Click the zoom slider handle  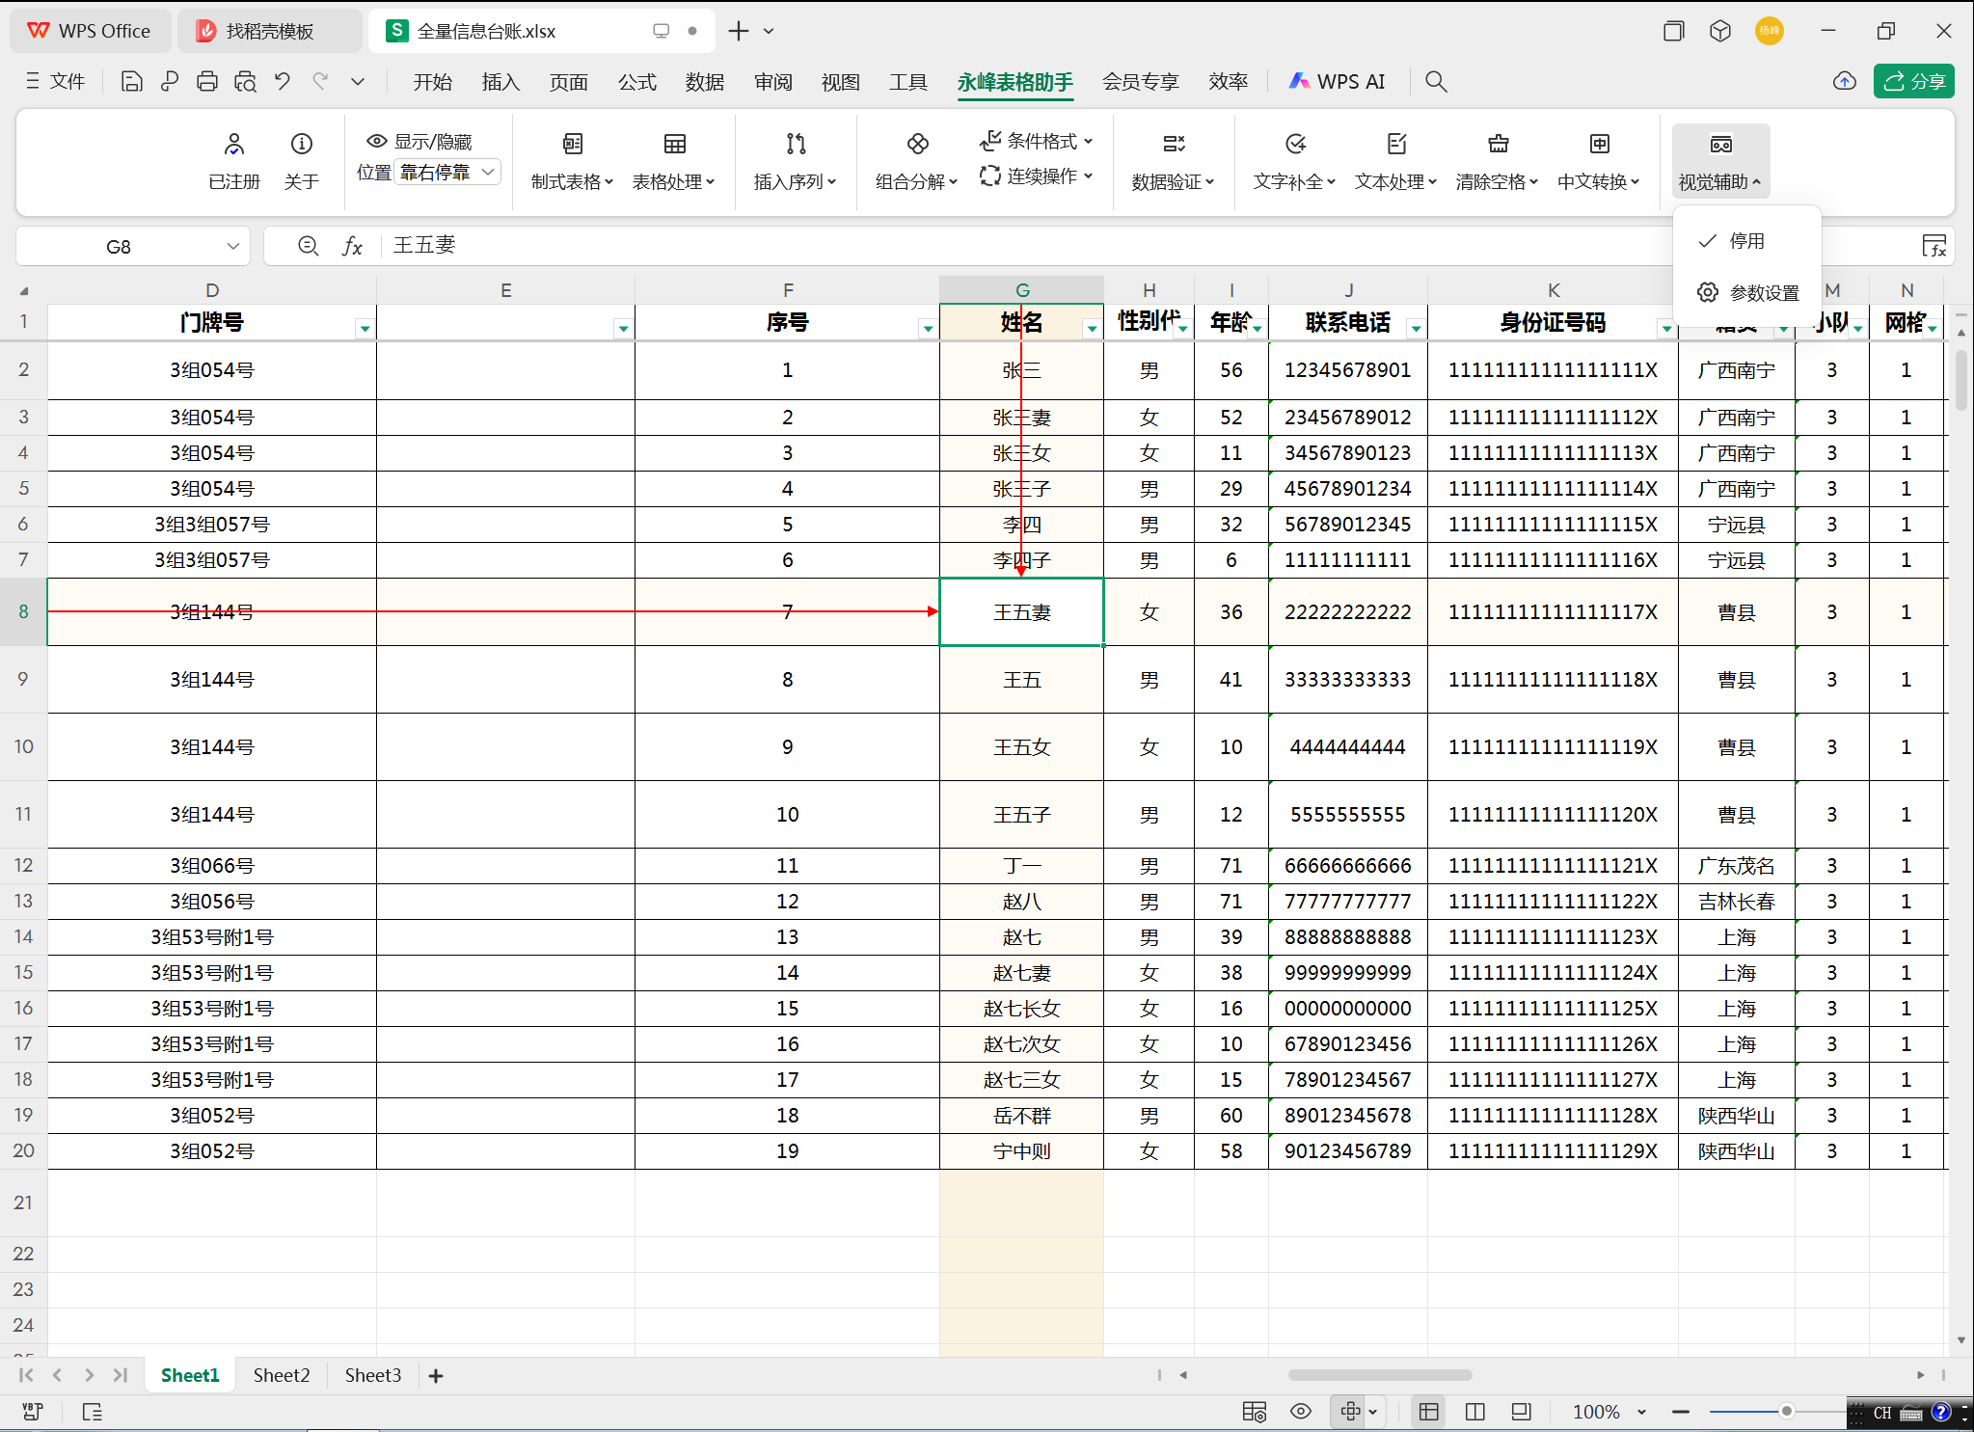pos(1786,1412)
